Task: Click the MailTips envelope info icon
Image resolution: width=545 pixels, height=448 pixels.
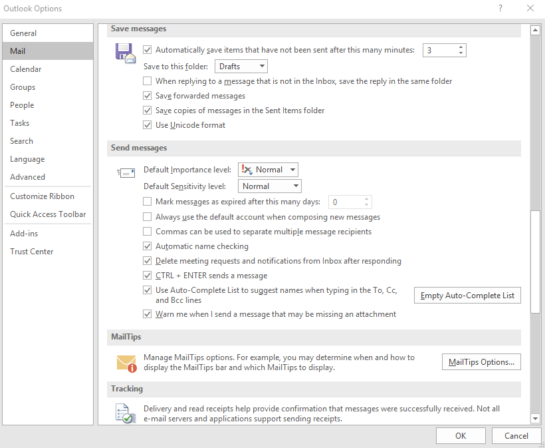Action: click(x=126, y=363)
